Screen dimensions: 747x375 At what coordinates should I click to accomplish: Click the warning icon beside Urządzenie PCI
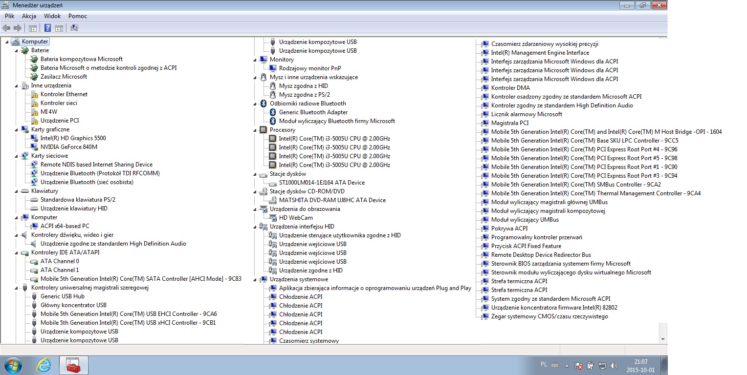[34, 121]
